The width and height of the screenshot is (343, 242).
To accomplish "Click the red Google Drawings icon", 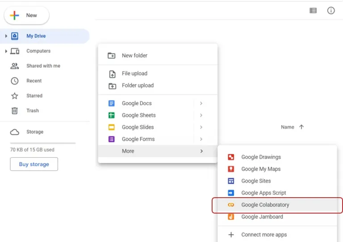I will coord(231,157).
